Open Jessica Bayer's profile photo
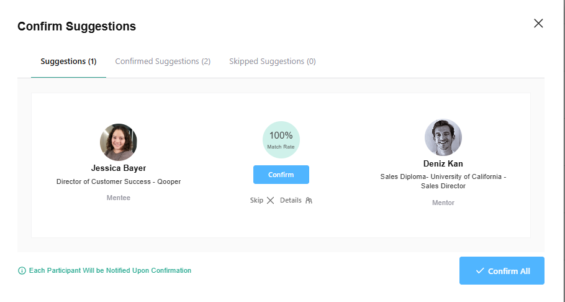This screenshot has height=302, width=565. click(x=119, y=142)
